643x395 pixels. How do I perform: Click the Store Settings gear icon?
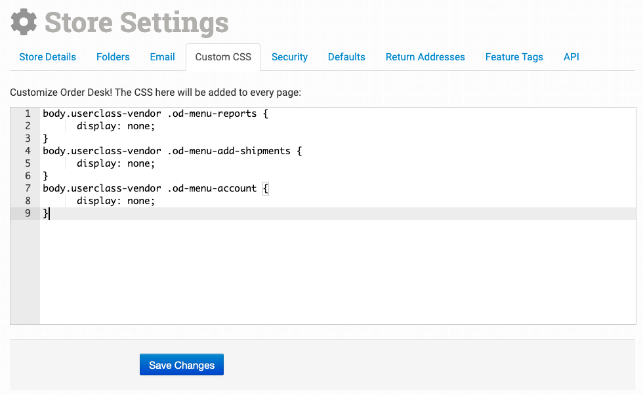tap(24, 22)
